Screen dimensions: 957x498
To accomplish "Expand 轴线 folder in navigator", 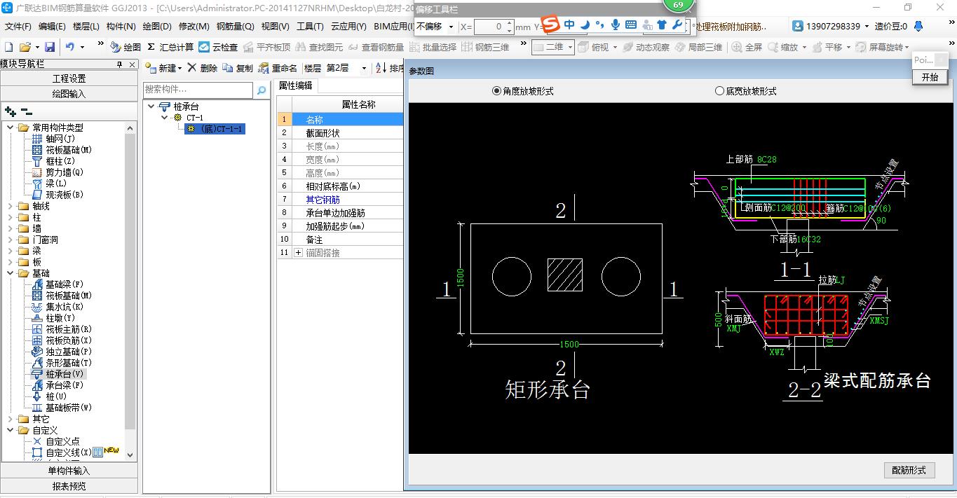I will pyautogui.click(x=11, y=206).
